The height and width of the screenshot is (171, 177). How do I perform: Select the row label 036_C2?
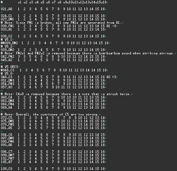pos(6,36)
